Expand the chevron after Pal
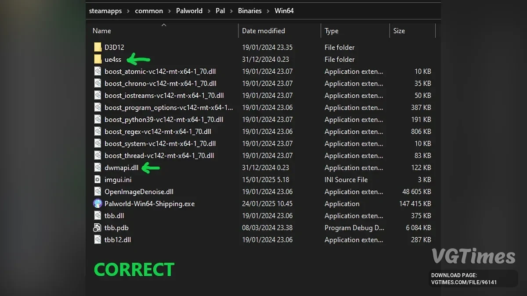The image size is (527, 296). point(231,11)
